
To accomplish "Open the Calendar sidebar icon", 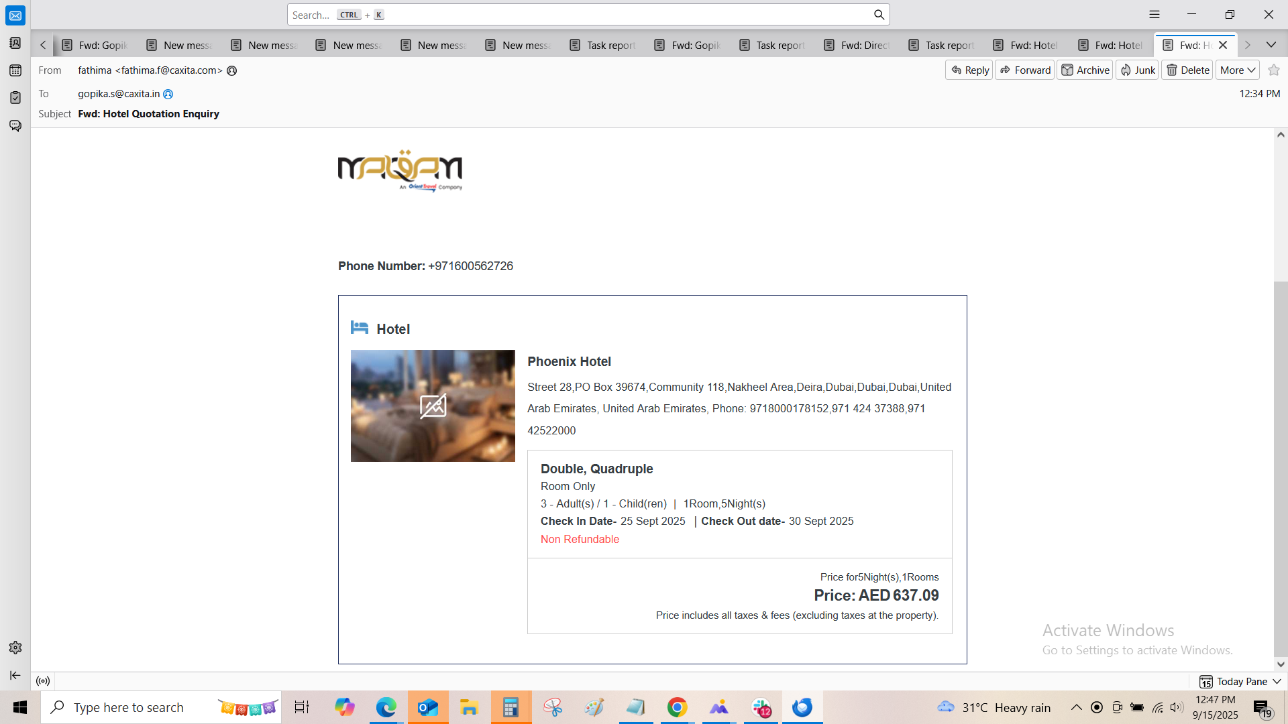I will pos(15,70).
